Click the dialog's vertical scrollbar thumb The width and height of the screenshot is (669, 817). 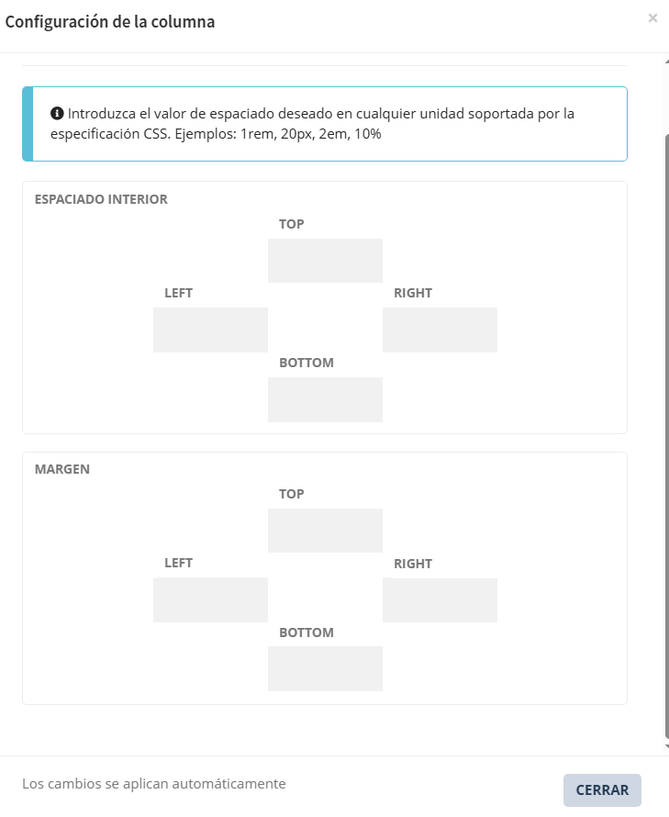click(x=666, y=431)
